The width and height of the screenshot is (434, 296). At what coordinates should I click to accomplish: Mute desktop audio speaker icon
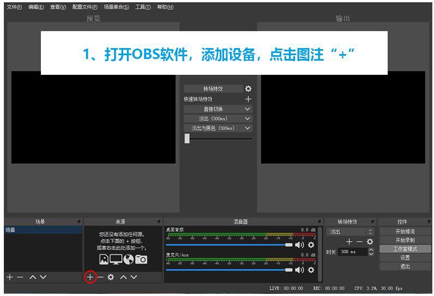[x=299, y=245]
